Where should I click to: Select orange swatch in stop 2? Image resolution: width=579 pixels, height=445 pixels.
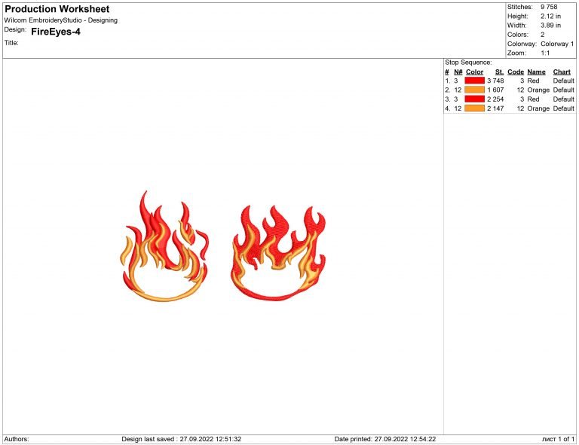[x=474, y=90]
